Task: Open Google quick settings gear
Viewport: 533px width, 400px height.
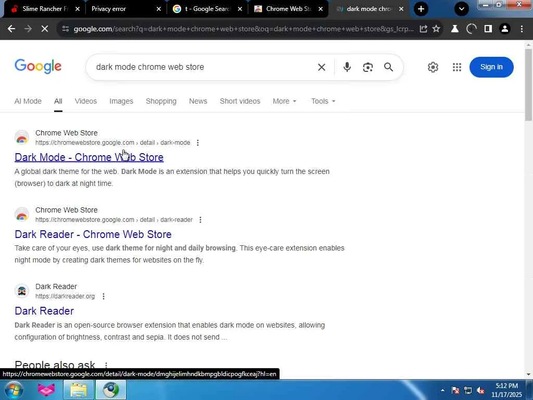Action: [x=433, y=67]
